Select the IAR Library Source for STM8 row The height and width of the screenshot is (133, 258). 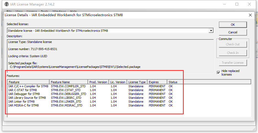pos(129,98)
